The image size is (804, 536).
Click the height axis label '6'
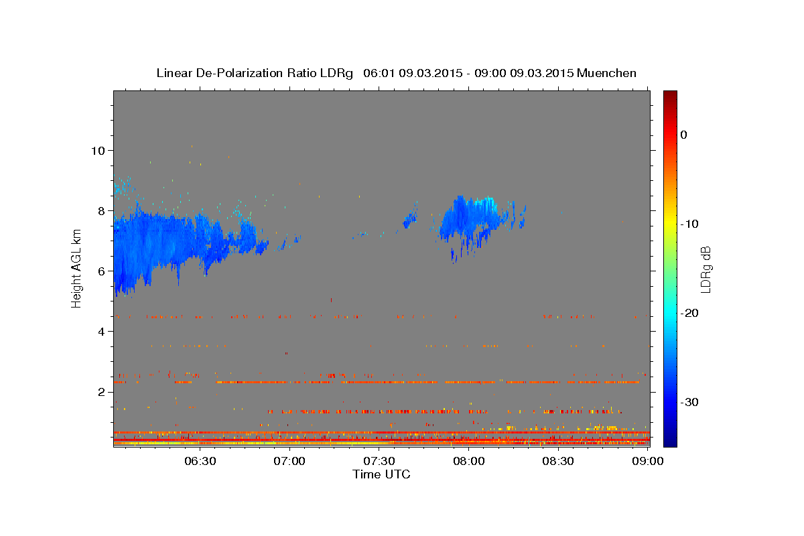click(103, 271)
